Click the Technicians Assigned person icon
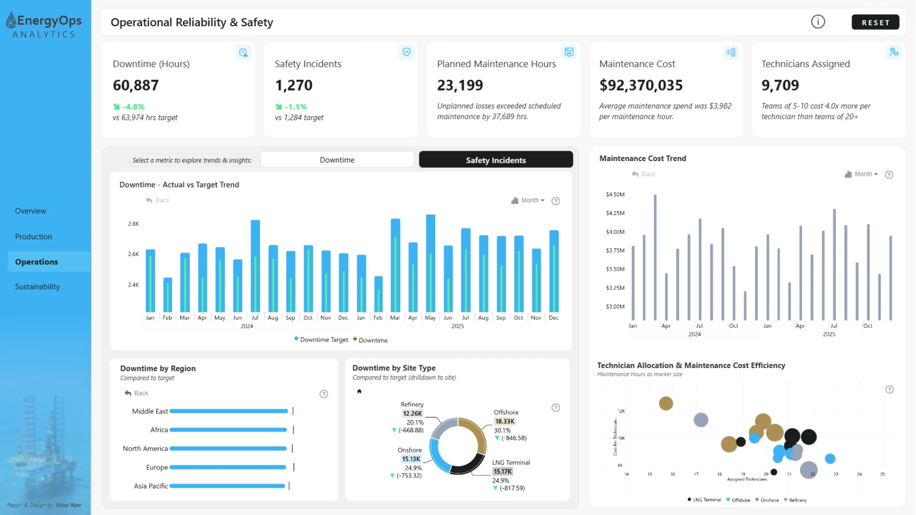The image size is (916, 515). coord(894,52)
